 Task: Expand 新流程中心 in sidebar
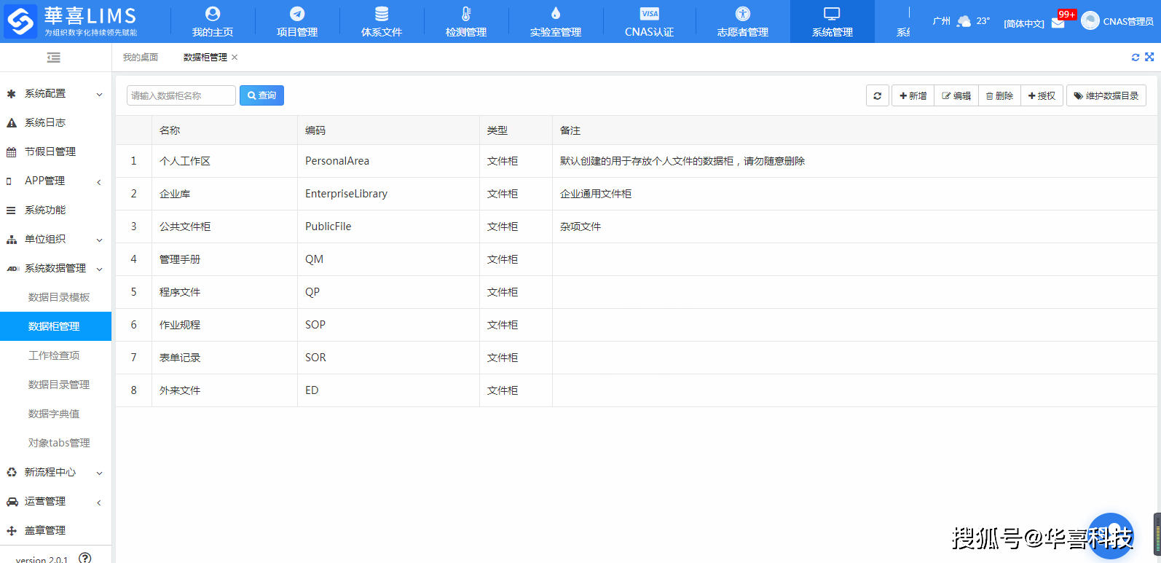55,472
